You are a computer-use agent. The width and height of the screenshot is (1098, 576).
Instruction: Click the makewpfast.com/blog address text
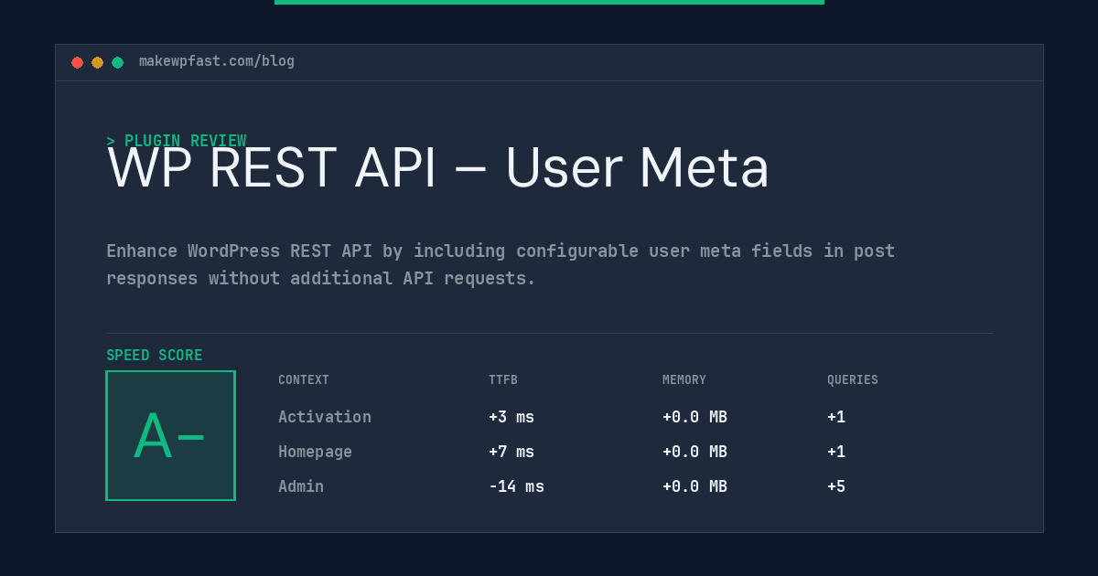click(x=217, y=61)
